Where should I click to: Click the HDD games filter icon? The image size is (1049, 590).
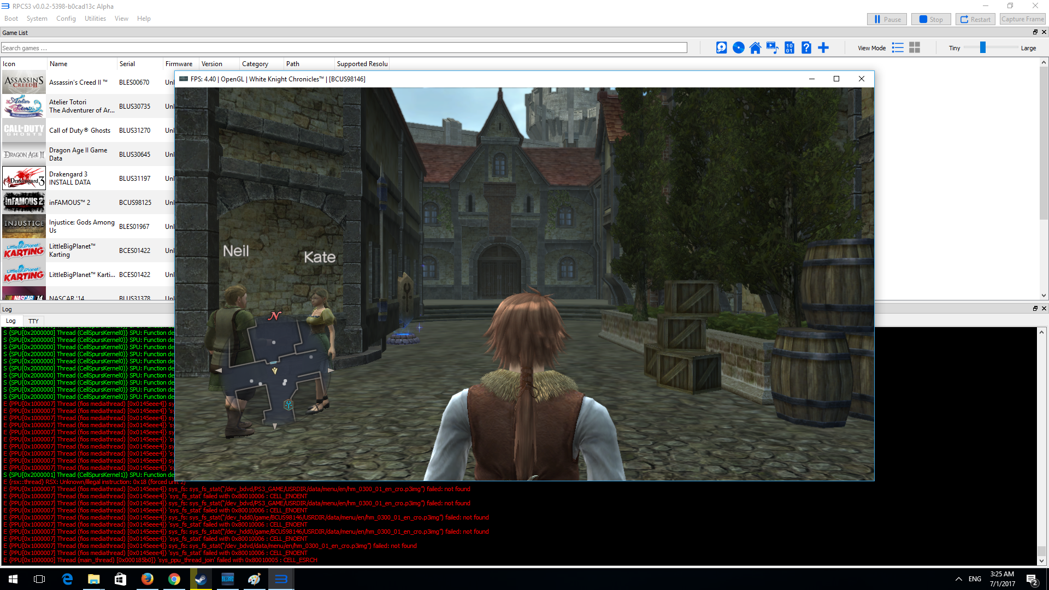coord(721,48)
